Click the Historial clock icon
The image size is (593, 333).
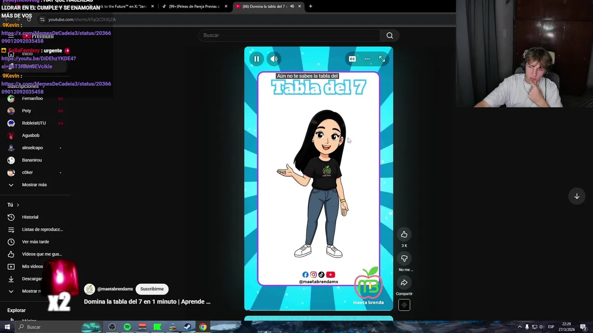11,217
